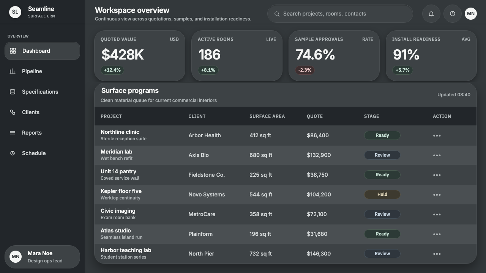The width and height of the screenshot is (486, 273).
Task: Open the help question mark icon
Action: [453, 14]
